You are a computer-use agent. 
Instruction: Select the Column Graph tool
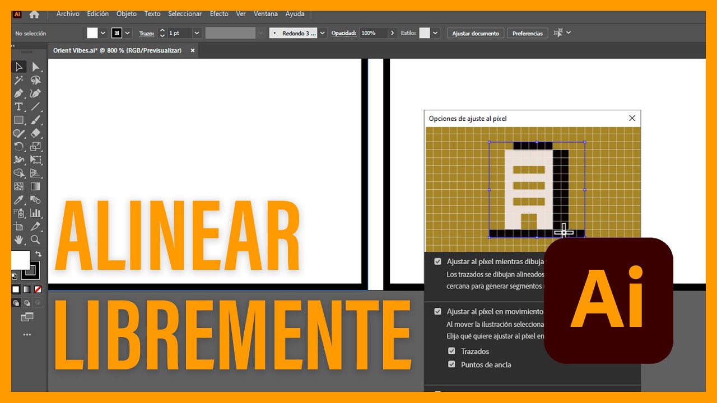click(x=35, y=213)
